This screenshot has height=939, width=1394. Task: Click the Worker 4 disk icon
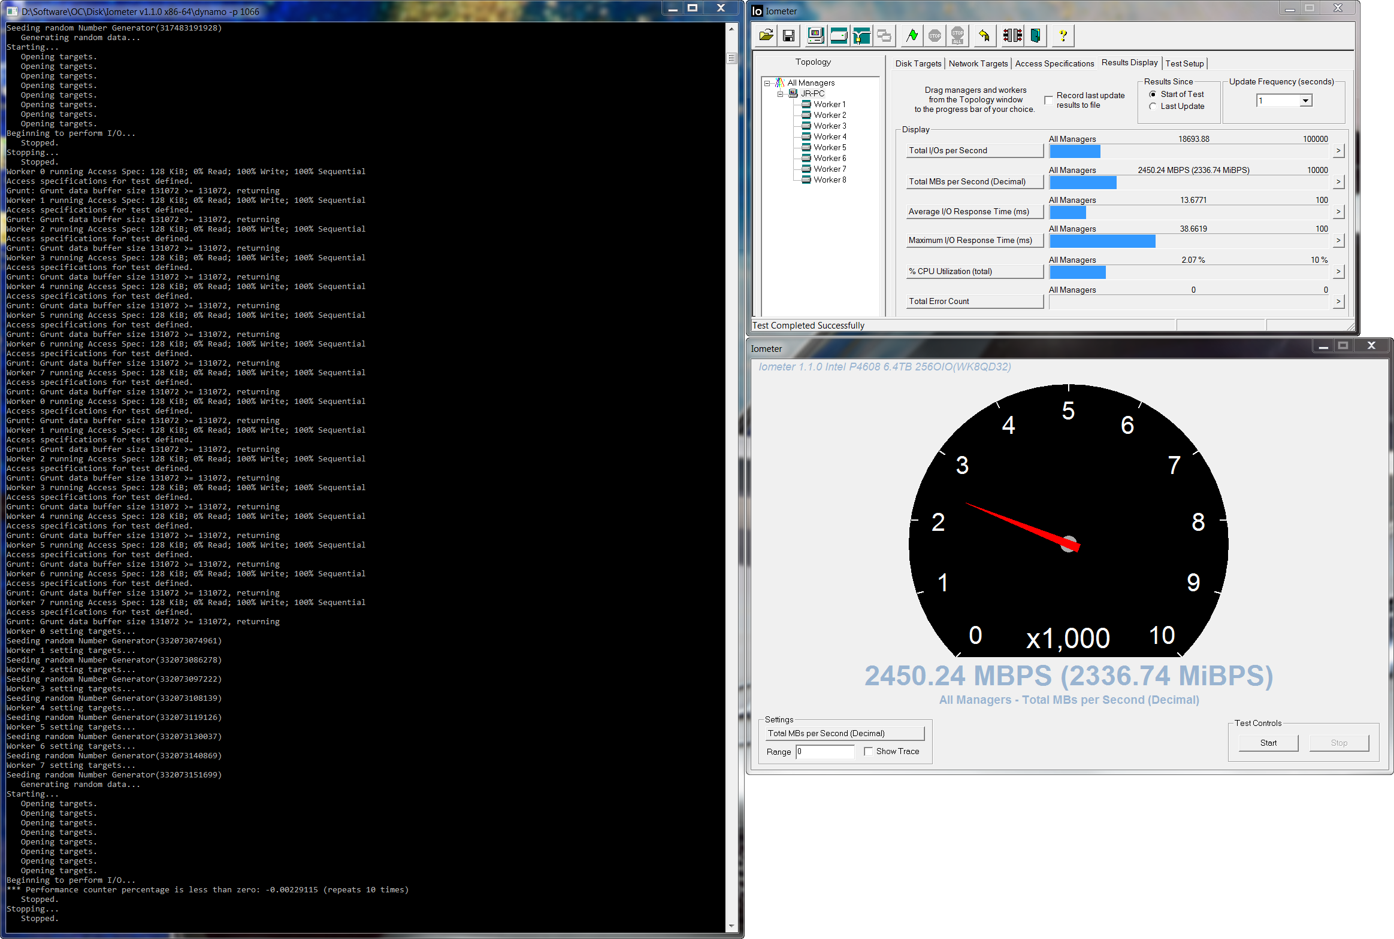point(807,136)
